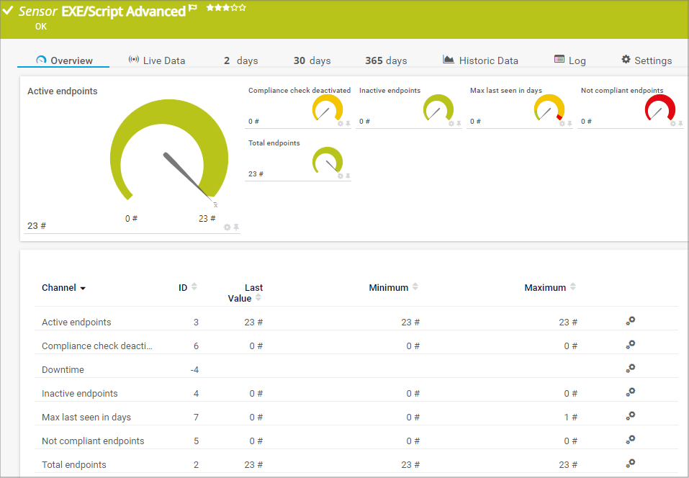This screenshot has width=689, height=478.
Task: Open settings gear for Not compliant endpoints row
Action: click(x=630, y=440)
